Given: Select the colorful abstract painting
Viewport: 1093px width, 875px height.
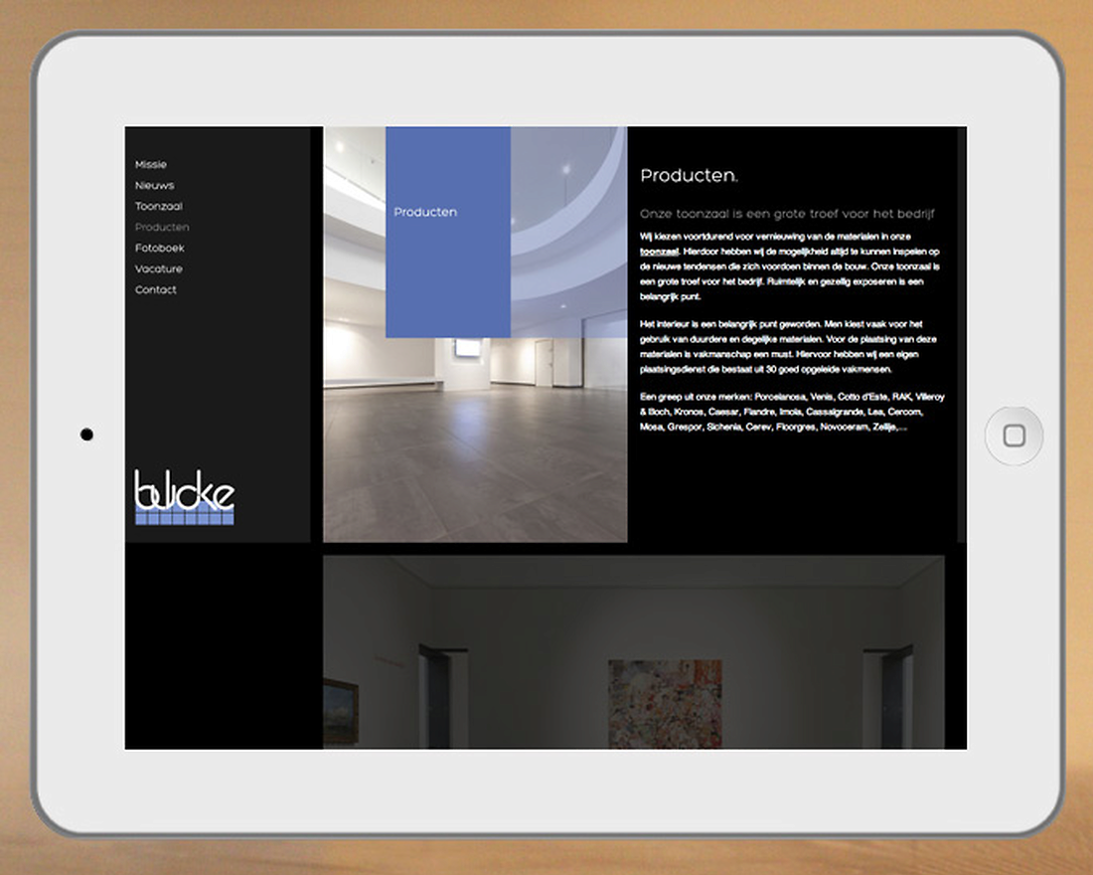Looking at the screenshot, I should [x=665, y=703].
